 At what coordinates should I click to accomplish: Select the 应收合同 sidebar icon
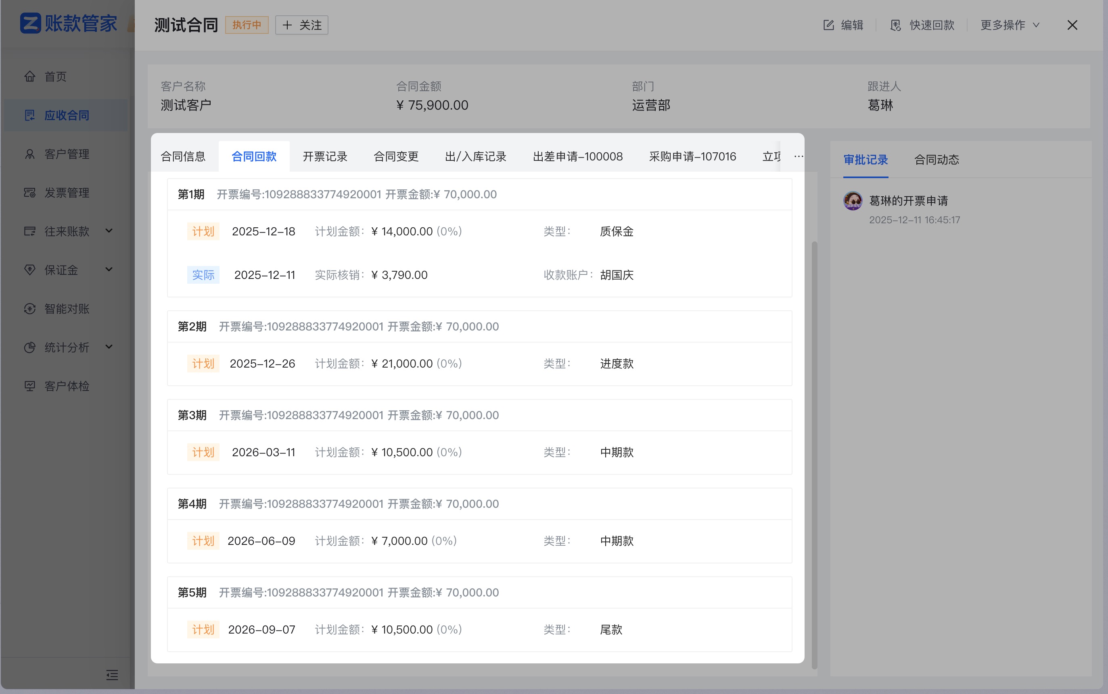[29, 115]
